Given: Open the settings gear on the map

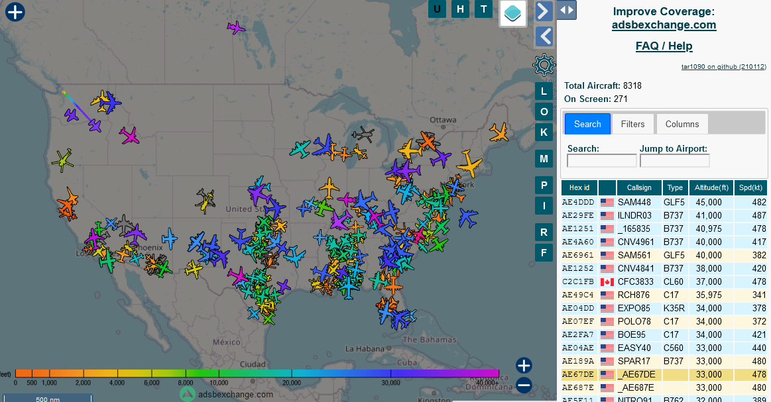Looking at the screenshot, I should [x=544, y=64].
